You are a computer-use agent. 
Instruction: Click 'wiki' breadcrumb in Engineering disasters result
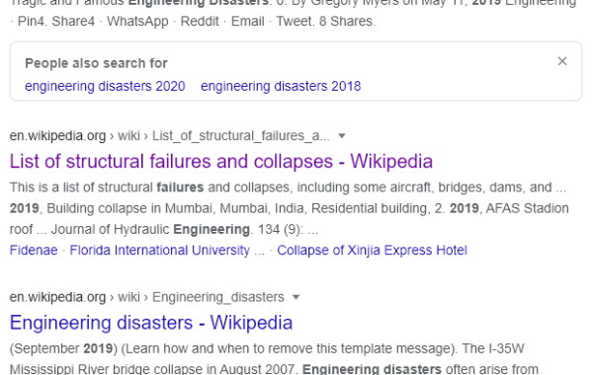[x=128, y=297]
